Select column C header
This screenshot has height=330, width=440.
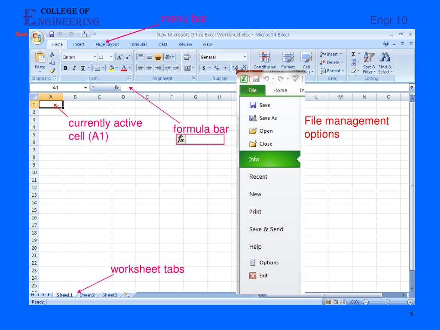(x=99, y=97)
